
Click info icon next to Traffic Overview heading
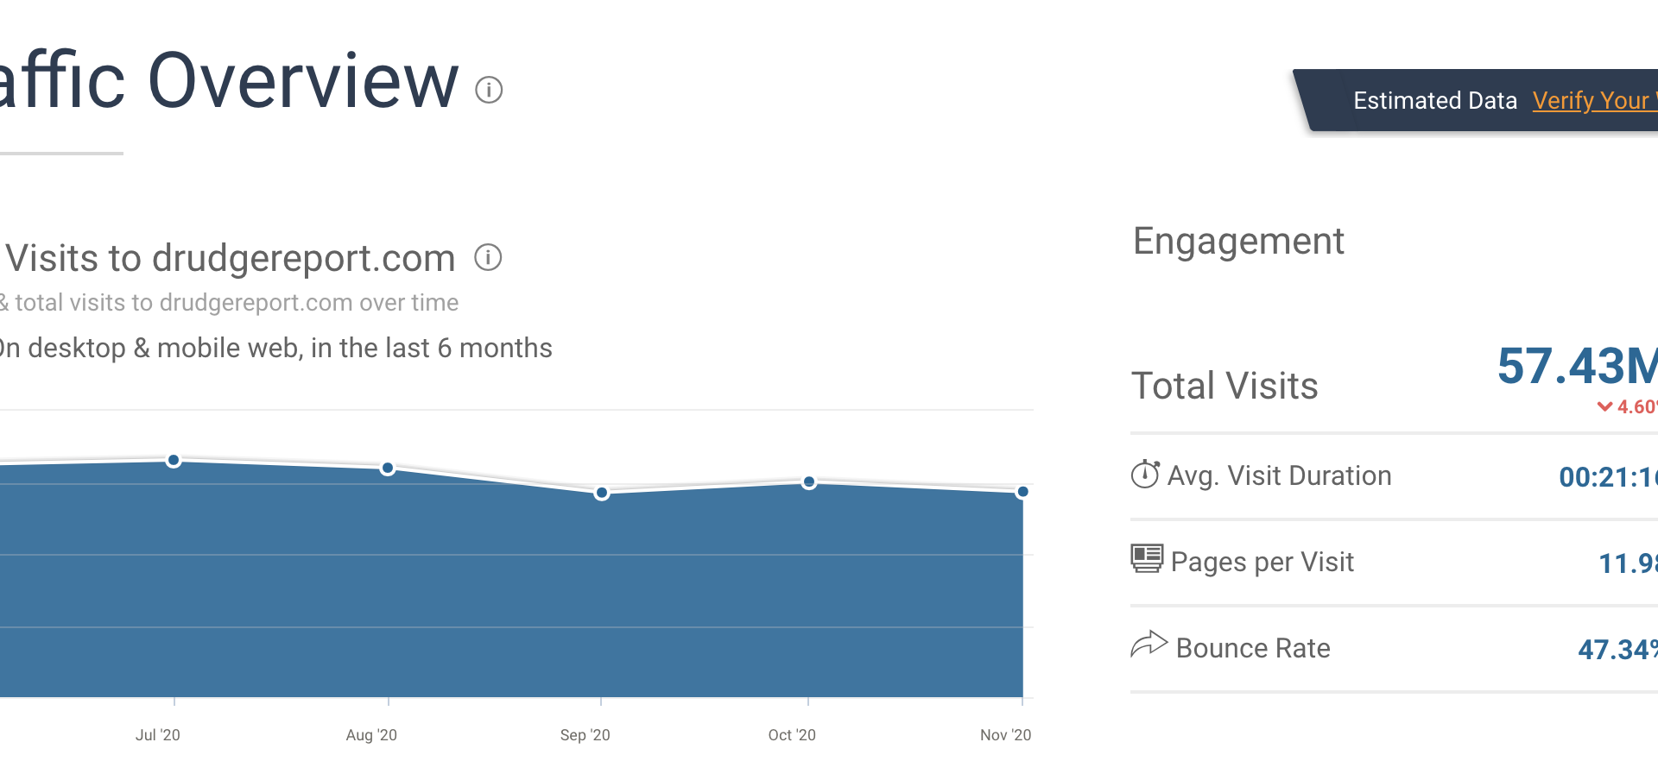coord(489,90)
